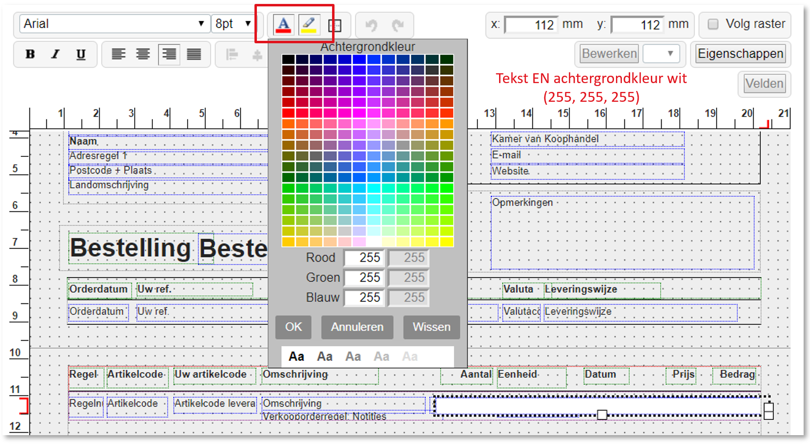Viewport: 810px width, 444px height.
Task: Align text to the left
Action: coord(118,54)
